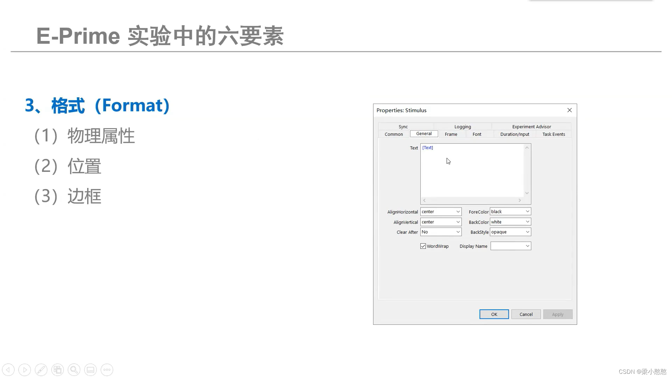Confirm changes with the OK button
Viewport: 672px width, 378px height.
(494, 314)
